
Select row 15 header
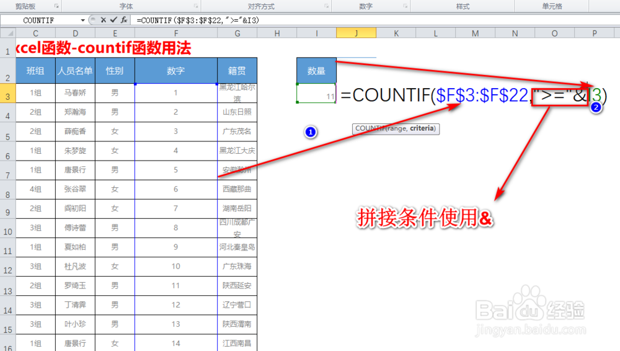8,324
